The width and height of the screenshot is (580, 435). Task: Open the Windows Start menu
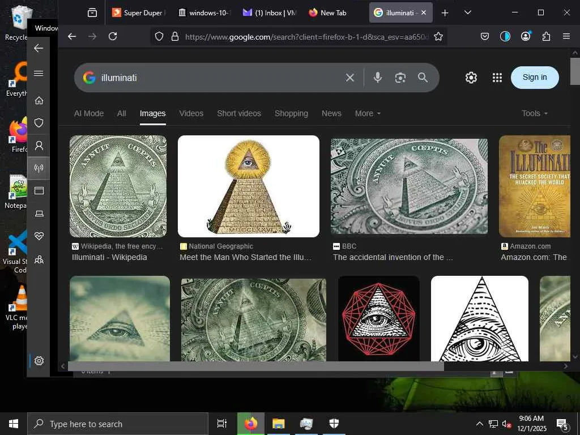[x=14, y=424]
